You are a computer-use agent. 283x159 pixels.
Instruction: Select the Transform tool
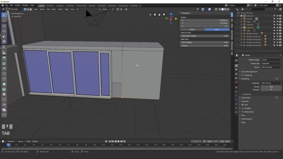point(4,42)
